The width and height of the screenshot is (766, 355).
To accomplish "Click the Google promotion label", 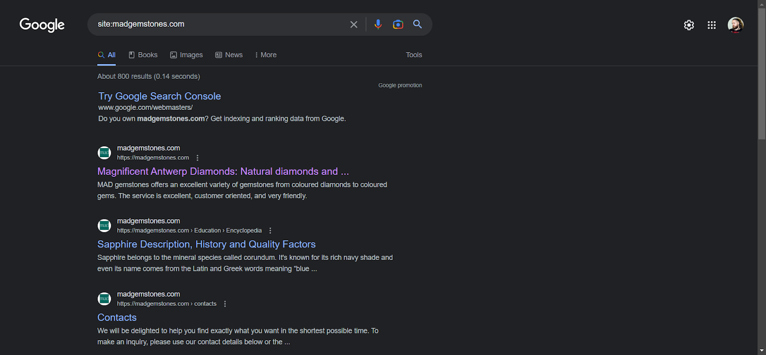I will coord(400,86).
